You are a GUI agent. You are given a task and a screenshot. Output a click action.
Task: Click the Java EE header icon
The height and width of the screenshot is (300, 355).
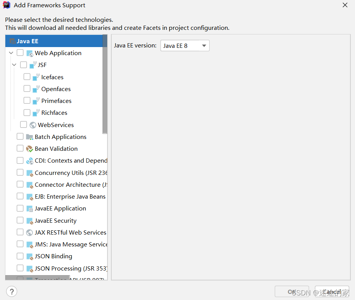[x=13, y=41]
